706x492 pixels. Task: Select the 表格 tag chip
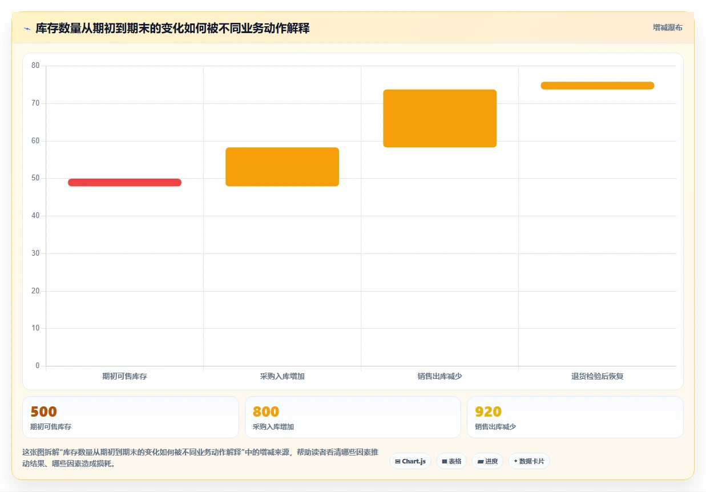[x=451, y=461]
